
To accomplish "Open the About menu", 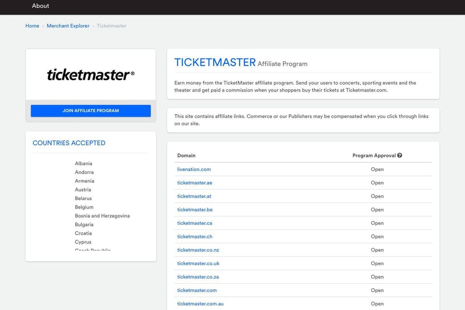I will [40, 6].
